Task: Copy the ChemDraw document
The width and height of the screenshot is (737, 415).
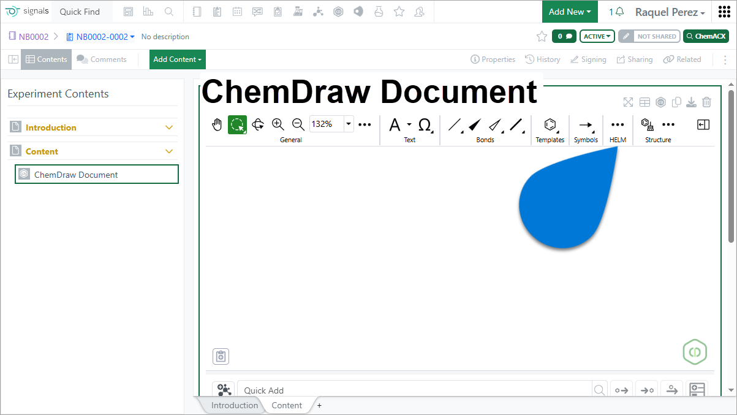Action: coord(676,102)
